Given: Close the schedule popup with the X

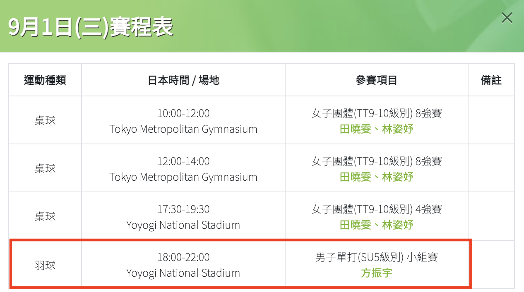Looking at the screenshot, I should pyautogui.click(x=507, y=18).
